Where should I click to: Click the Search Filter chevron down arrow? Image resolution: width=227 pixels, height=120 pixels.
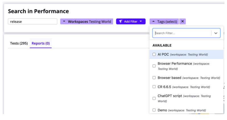[216, 33]
